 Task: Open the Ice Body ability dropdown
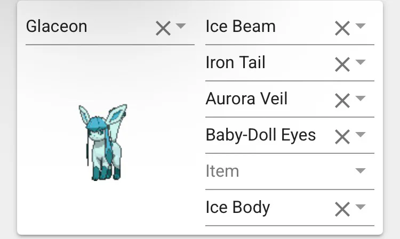point(361,207)
